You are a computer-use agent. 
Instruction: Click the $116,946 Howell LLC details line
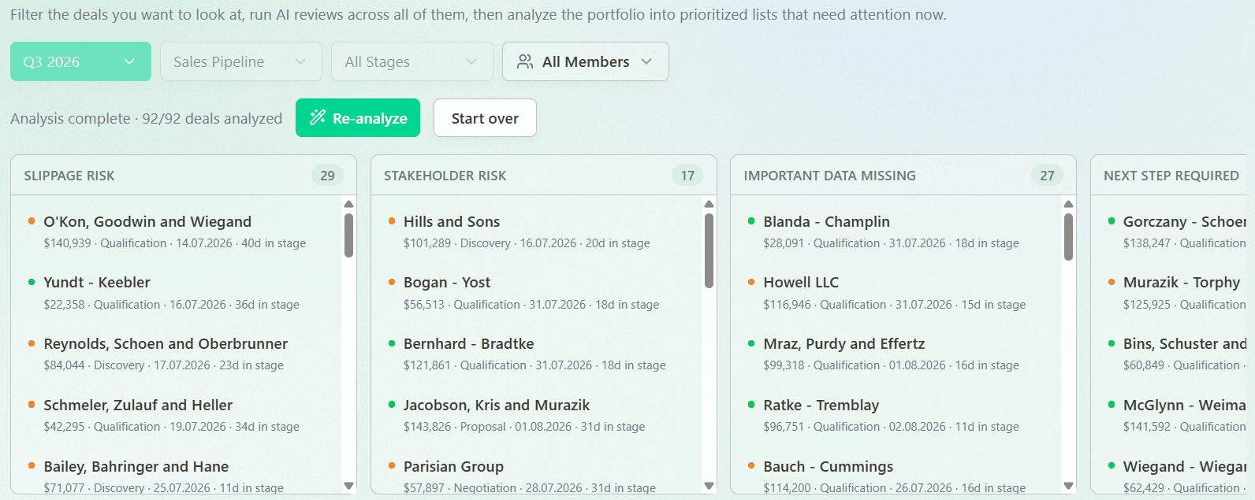point(894,305)
